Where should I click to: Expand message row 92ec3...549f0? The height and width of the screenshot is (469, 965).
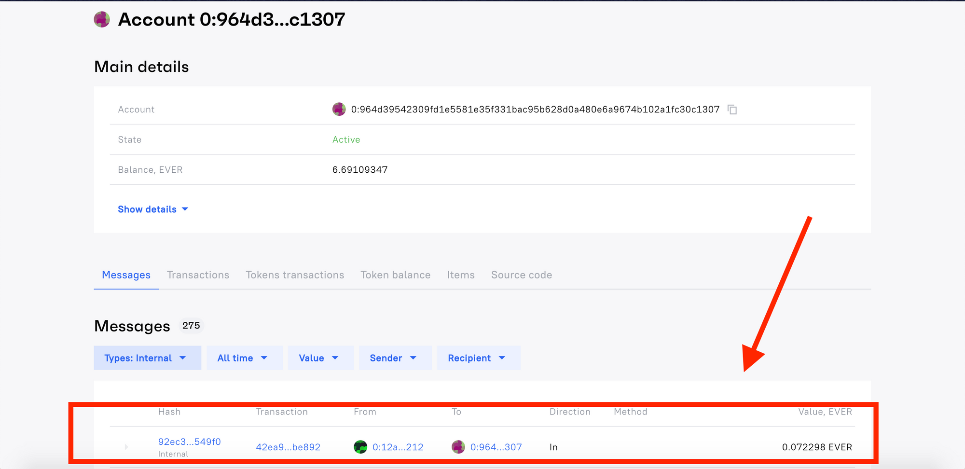coord(126,447)
